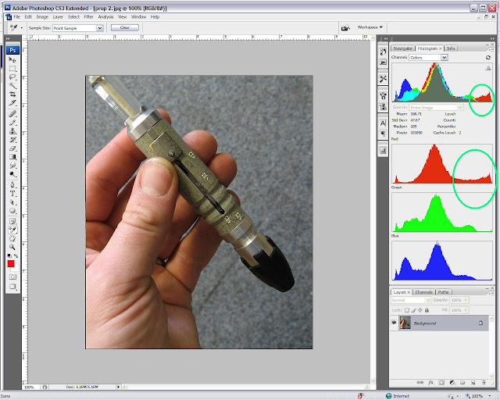The width and height of the screenshot is (500, 400).
Task: Open the Workspace dropdown
Action: pyautogui.click(x=370, y=27)
